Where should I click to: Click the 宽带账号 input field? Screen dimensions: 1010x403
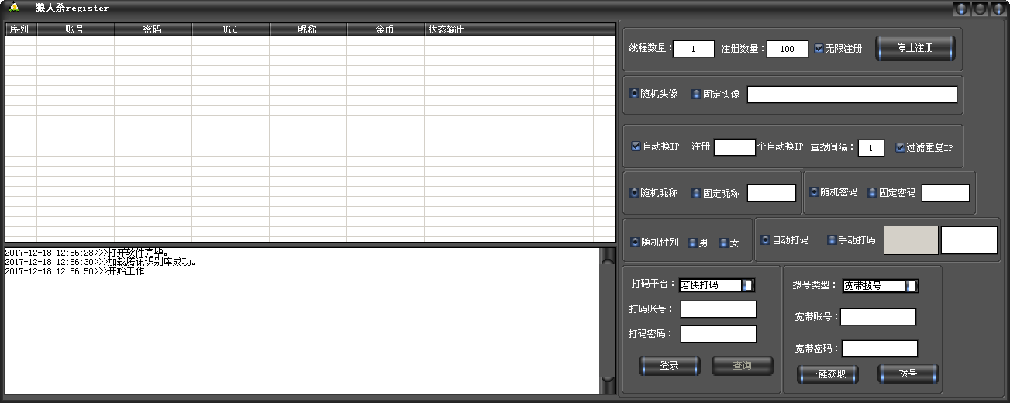pyautogui.click(x=878, y=317)
